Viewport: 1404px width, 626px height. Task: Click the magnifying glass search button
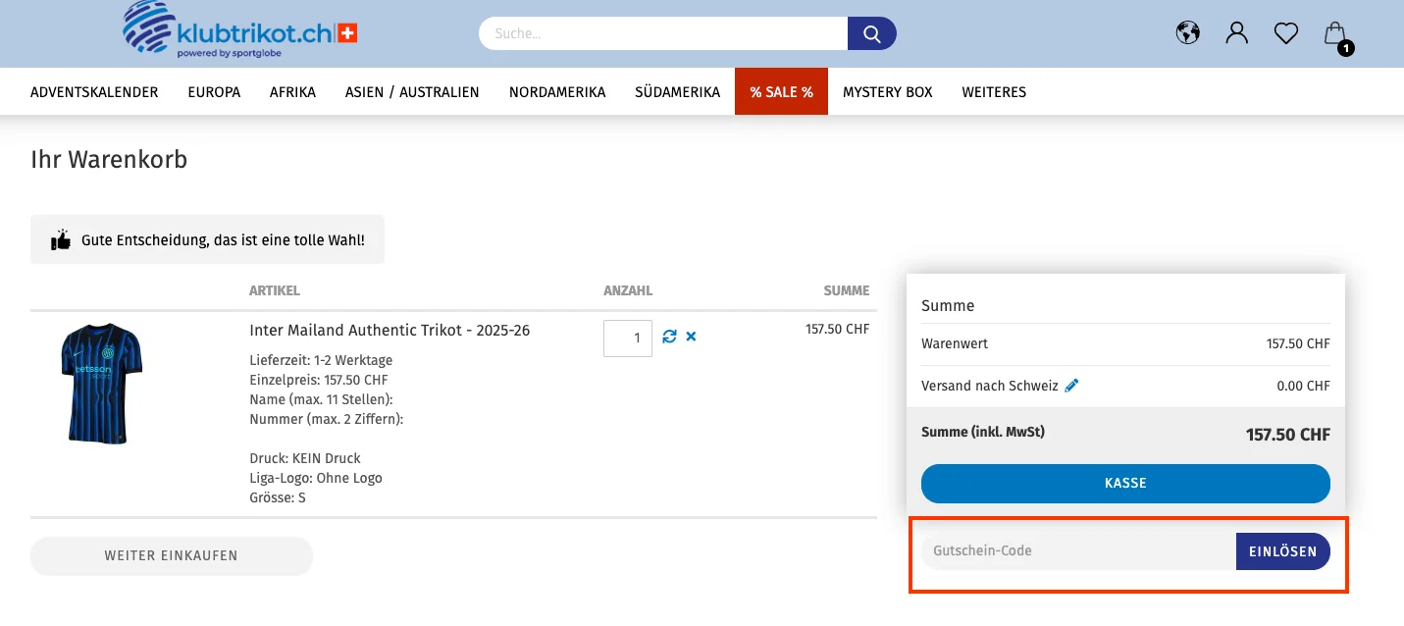[x=871, y=33]
